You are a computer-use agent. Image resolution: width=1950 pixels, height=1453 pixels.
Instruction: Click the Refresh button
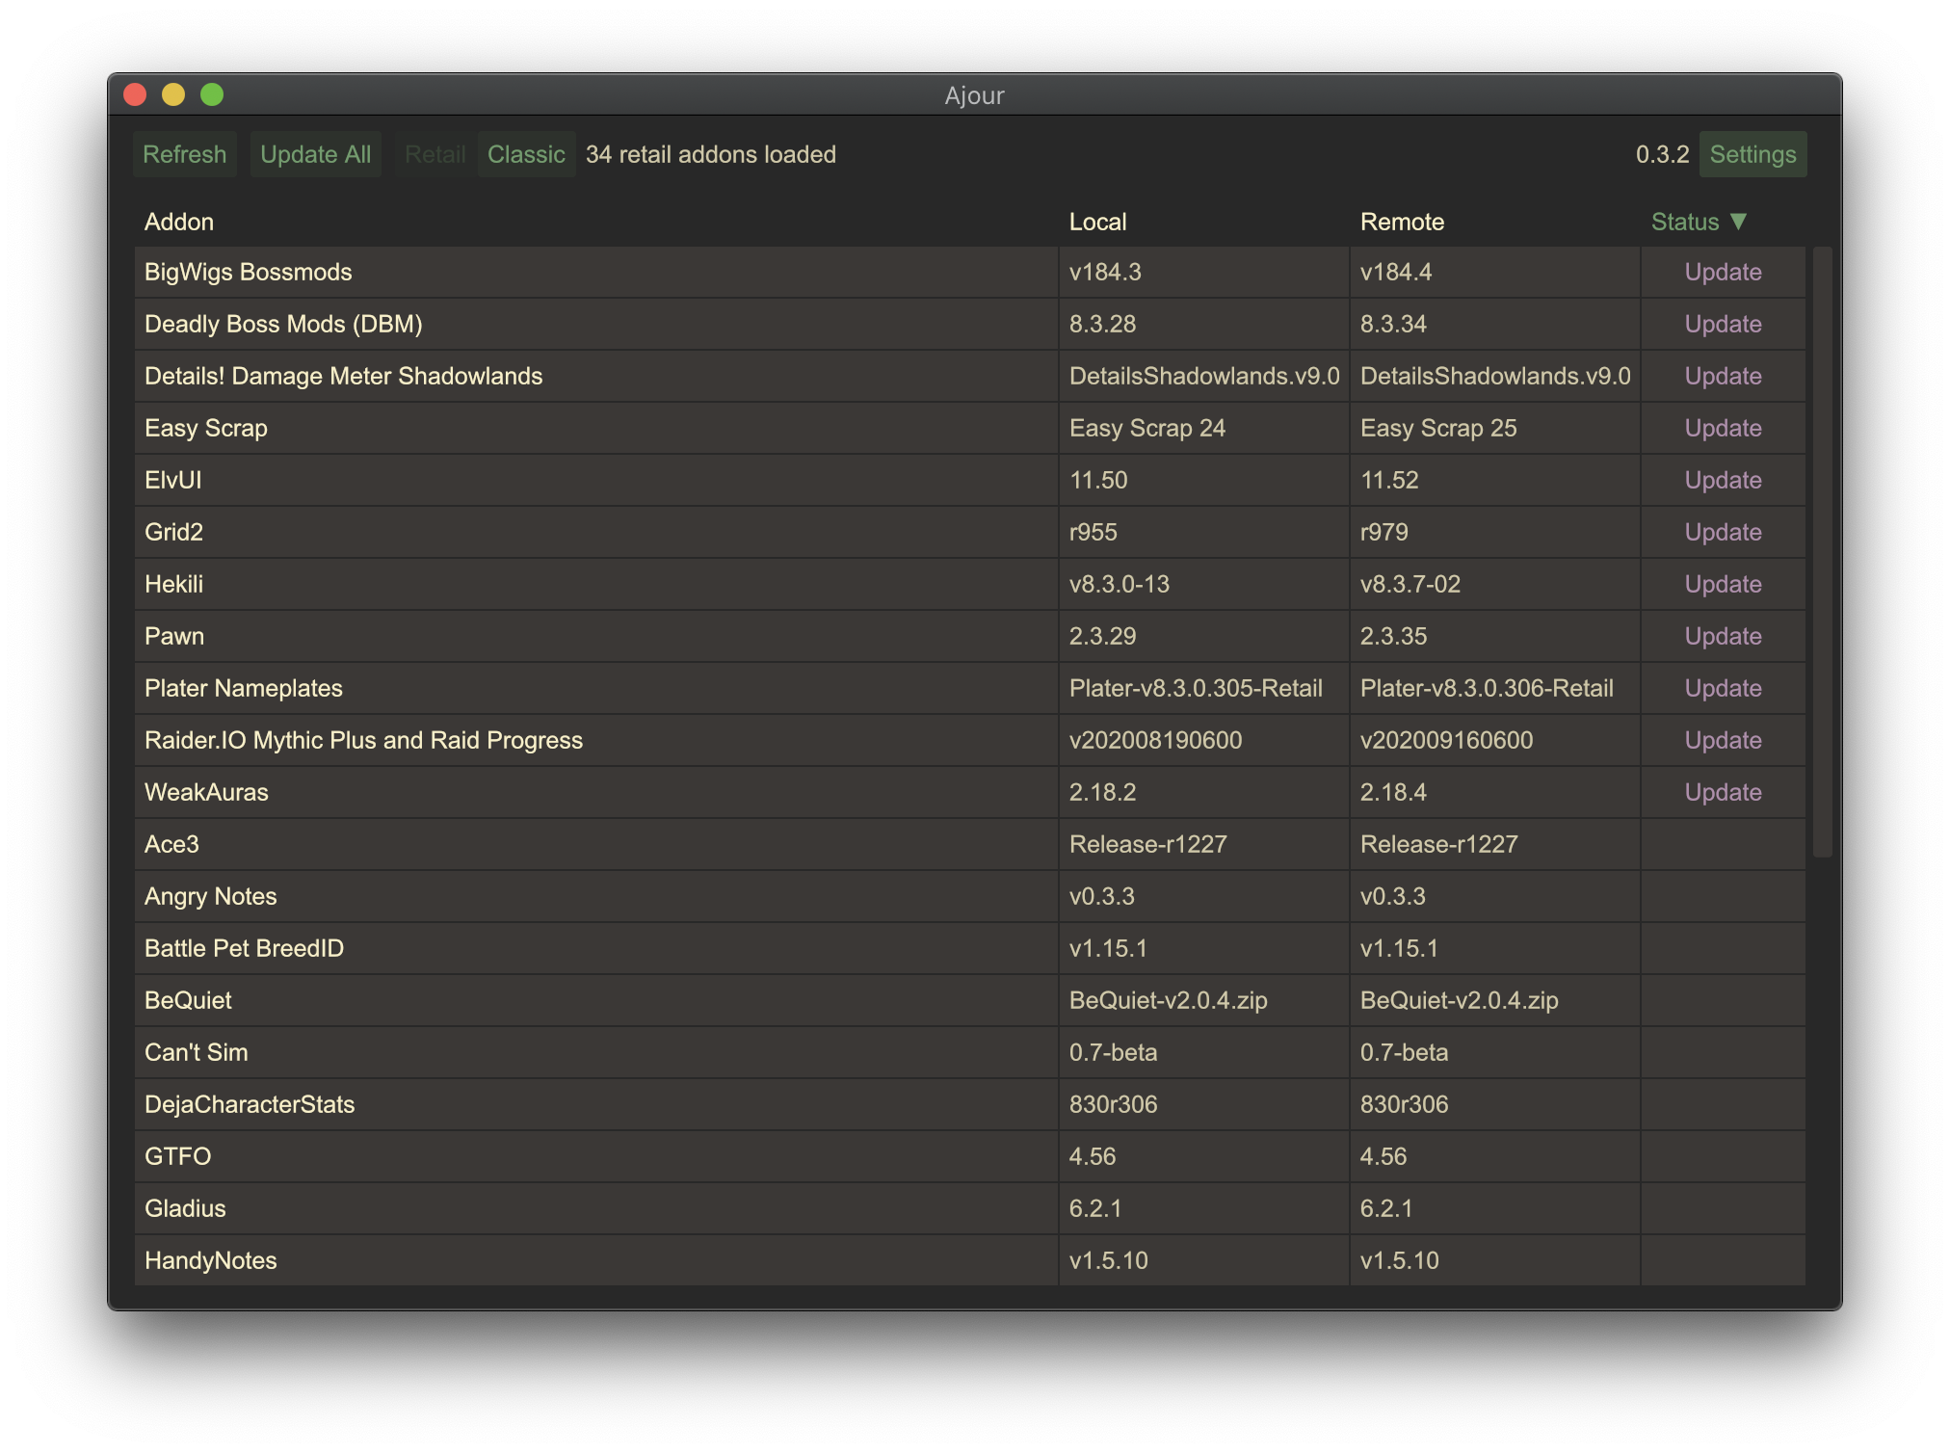pyautogui.click(x=184, y=154)
